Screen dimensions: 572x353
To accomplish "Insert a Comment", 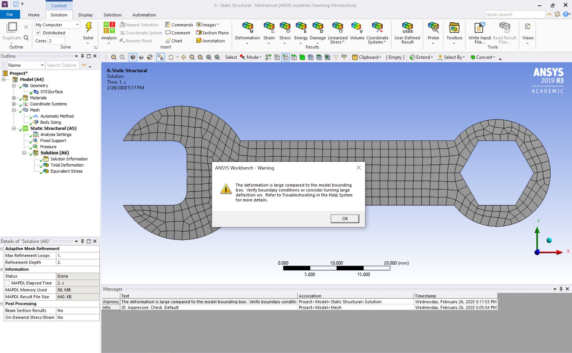I will click(x=178, y=33).
